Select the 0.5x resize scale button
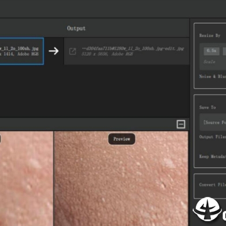 click(212, 51)
